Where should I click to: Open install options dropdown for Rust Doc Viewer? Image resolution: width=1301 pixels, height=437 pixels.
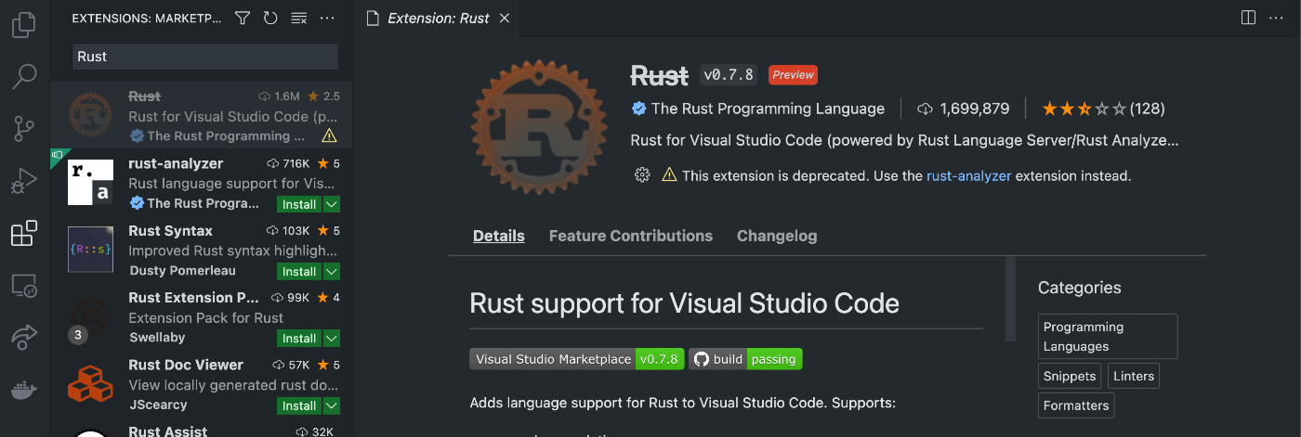coord(332,405)
